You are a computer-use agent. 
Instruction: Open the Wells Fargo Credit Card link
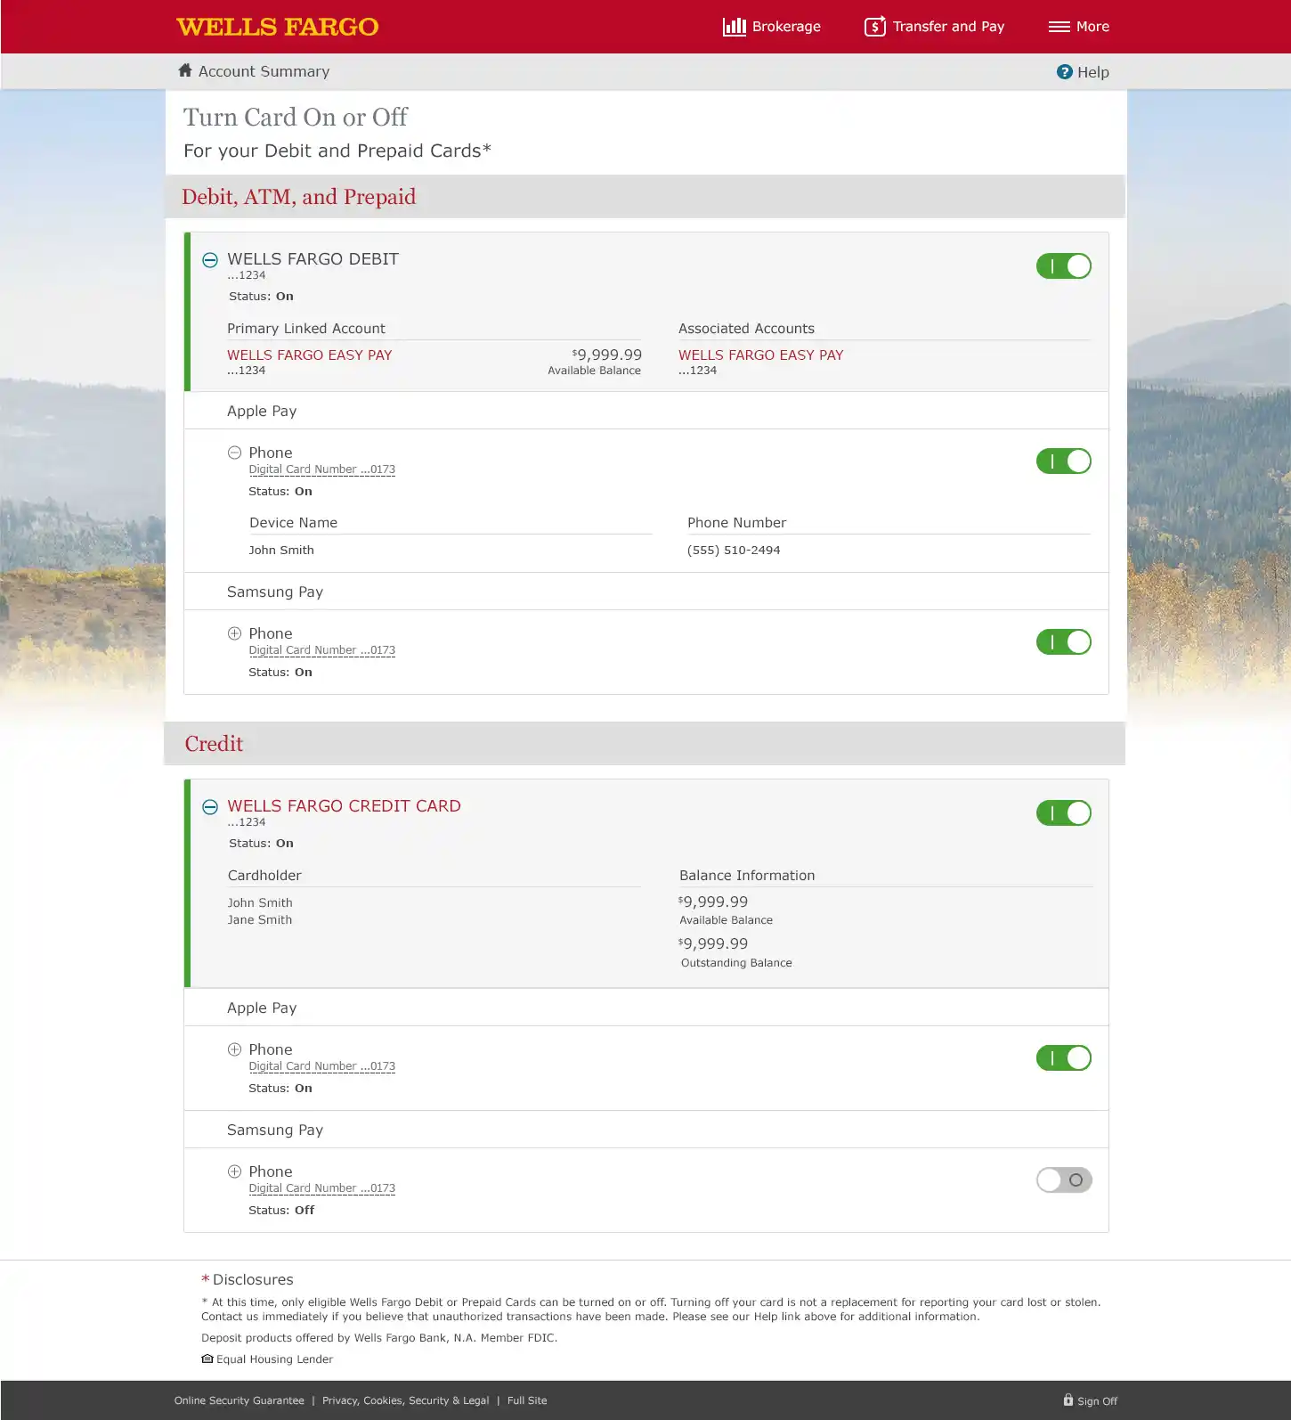click(x=344, y=805)
